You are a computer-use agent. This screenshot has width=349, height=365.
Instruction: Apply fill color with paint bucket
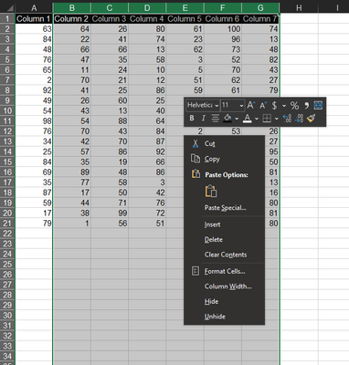(x=227, y=118)
